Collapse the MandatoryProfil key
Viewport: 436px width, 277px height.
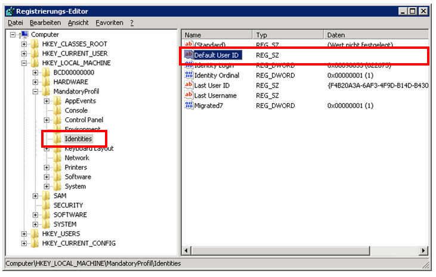tap(36, 92)
